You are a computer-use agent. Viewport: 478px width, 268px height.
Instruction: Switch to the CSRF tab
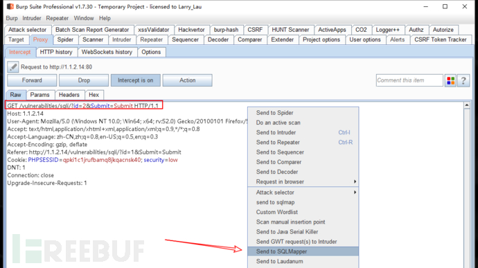click(255, 30)
